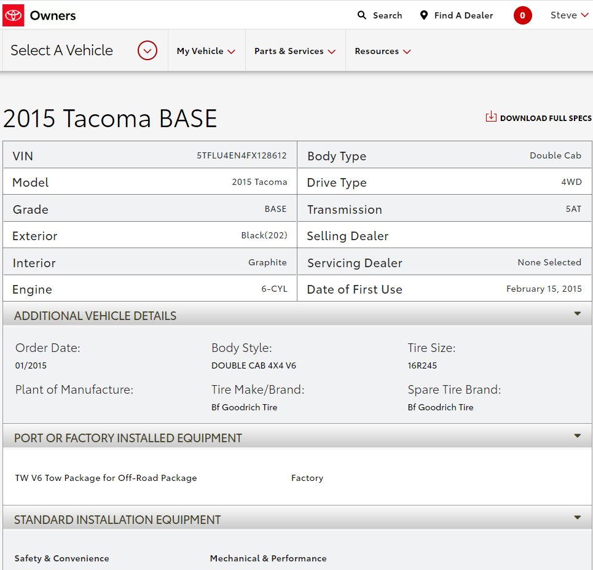Screen dimensions: 593x570
Task: Click date February 15, 2015
Action: point(544,289)
